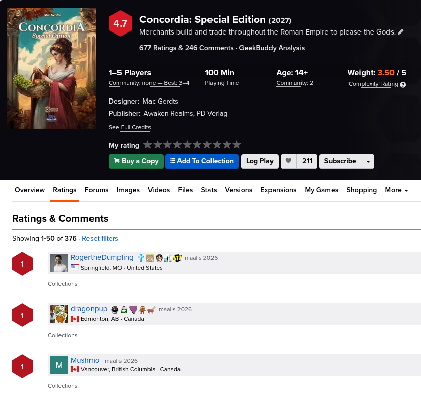Click the cross microbadge next to RogertheDumpling
The height and width of the screenshot is (397, 421).
pyautogui.click(x=141, y=258)
